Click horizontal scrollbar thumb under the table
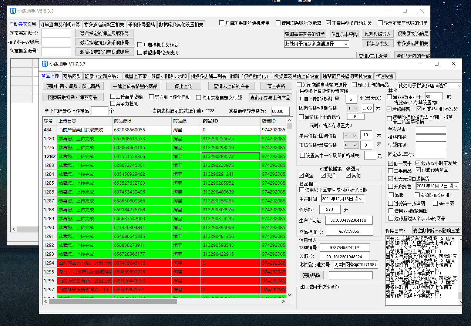Viewport: 471px width, 326px height. tap(113, 302)
